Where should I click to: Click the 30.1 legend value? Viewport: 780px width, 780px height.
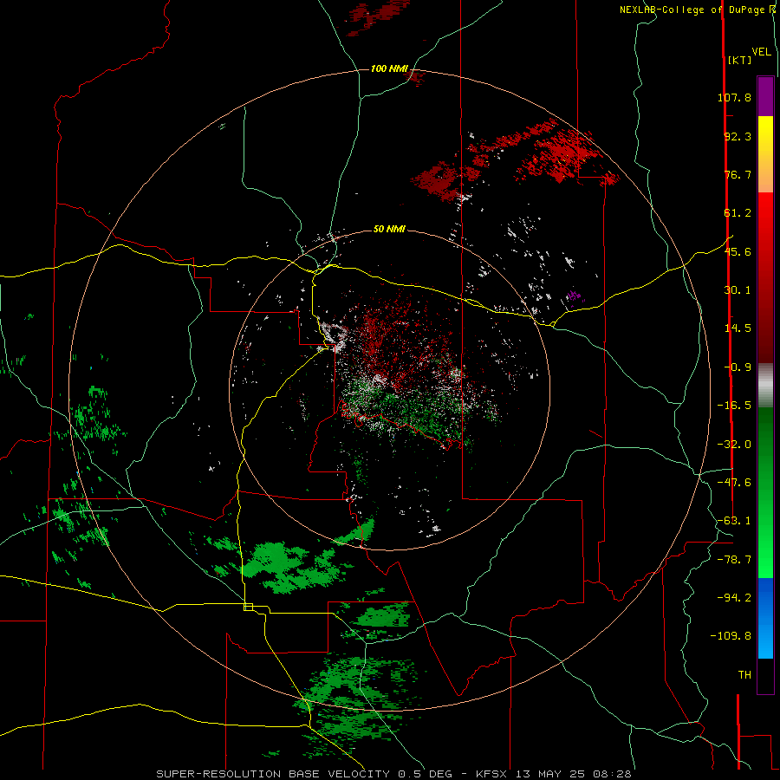738,290
